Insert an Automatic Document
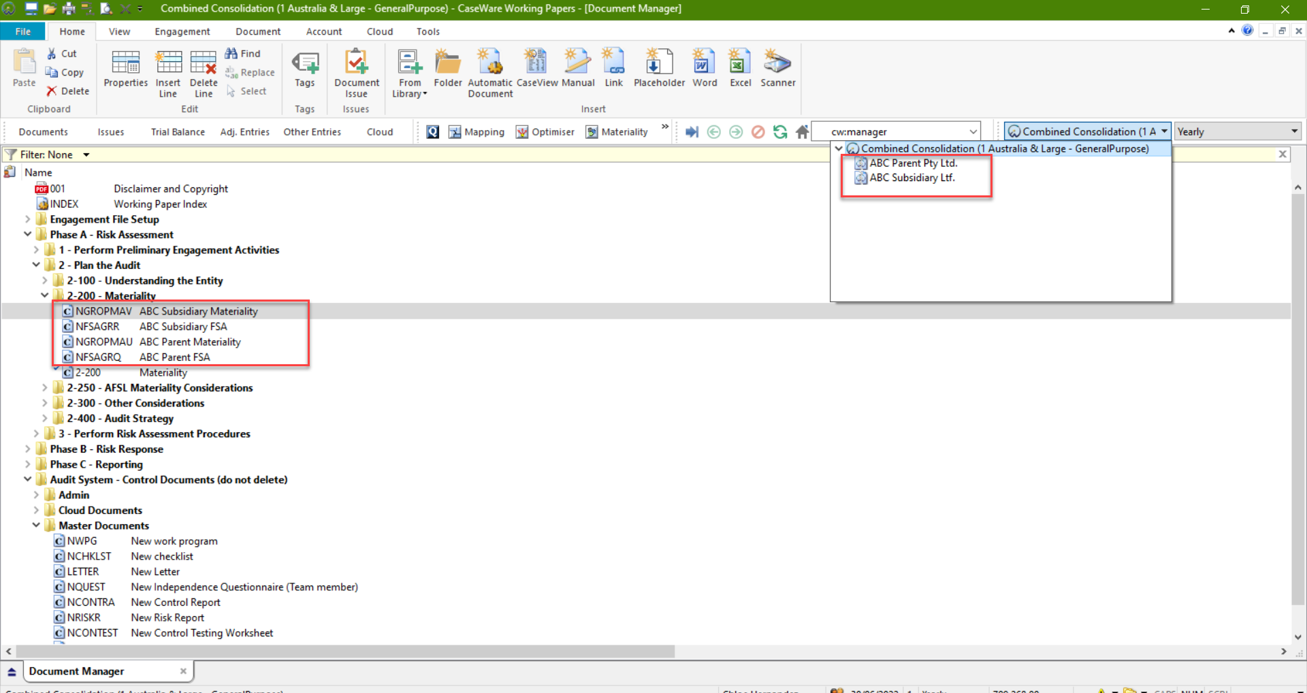This screenshot has height=693, width=1307. 490,74
